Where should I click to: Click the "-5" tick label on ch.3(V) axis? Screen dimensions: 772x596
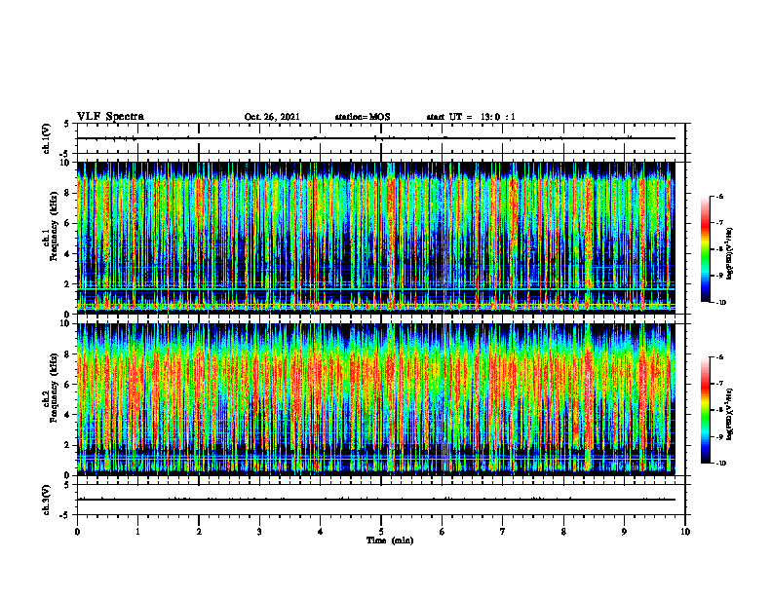click(65, 515)
